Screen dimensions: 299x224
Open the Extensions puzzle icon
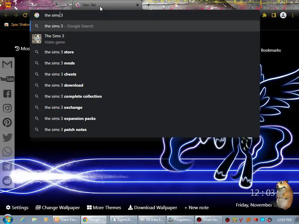click(265, 15)
